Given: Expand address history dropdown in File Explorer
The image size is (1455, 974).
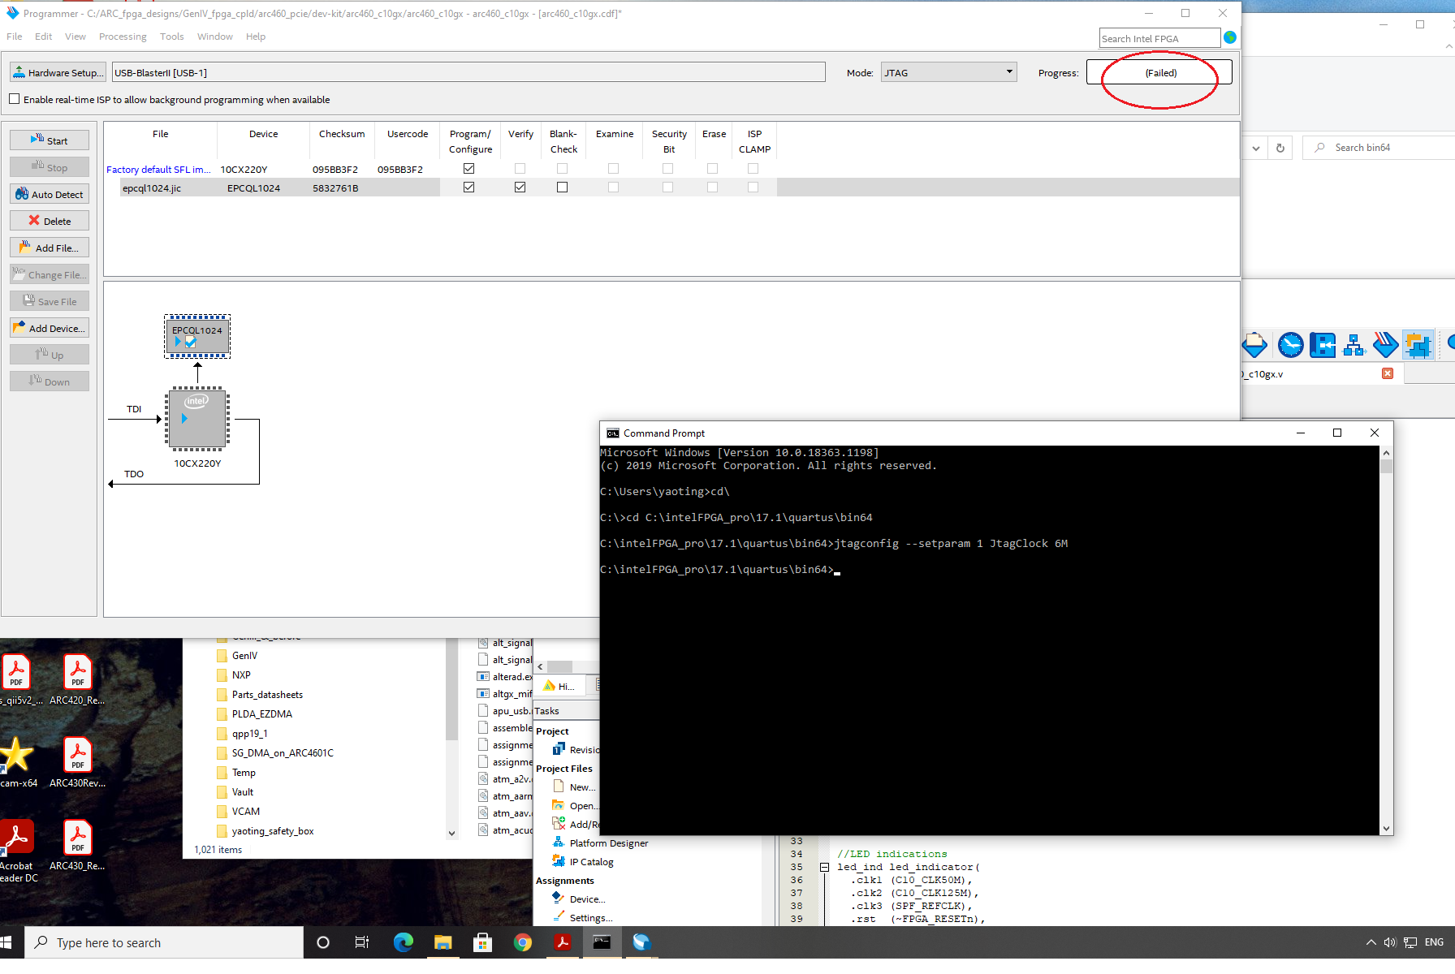Looking at the screenshot, I should pyautogui.click(x=1256, y=148).
